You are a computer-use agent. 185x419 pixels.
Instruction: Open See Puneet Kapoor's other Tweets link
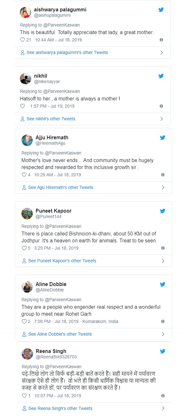[59, 261]
